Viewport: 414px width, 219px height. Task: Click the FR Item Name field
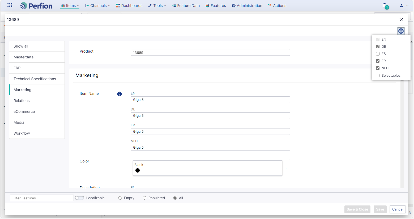tap(210, 131)
